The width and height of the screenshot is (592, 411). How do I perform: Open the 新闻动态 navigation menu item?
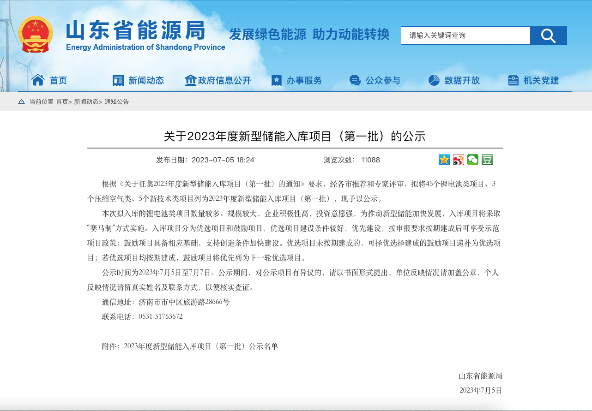pos(146,81)
